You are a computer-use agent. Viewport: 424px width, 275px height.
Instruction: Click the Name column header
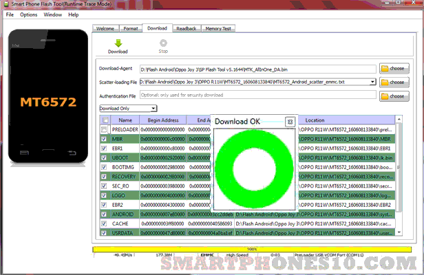125,120
